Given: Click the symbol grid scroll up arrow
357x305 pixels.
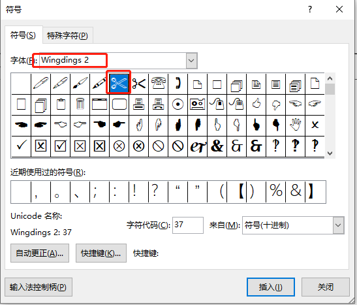Looking at the screenshot, I should coord(330,78).
